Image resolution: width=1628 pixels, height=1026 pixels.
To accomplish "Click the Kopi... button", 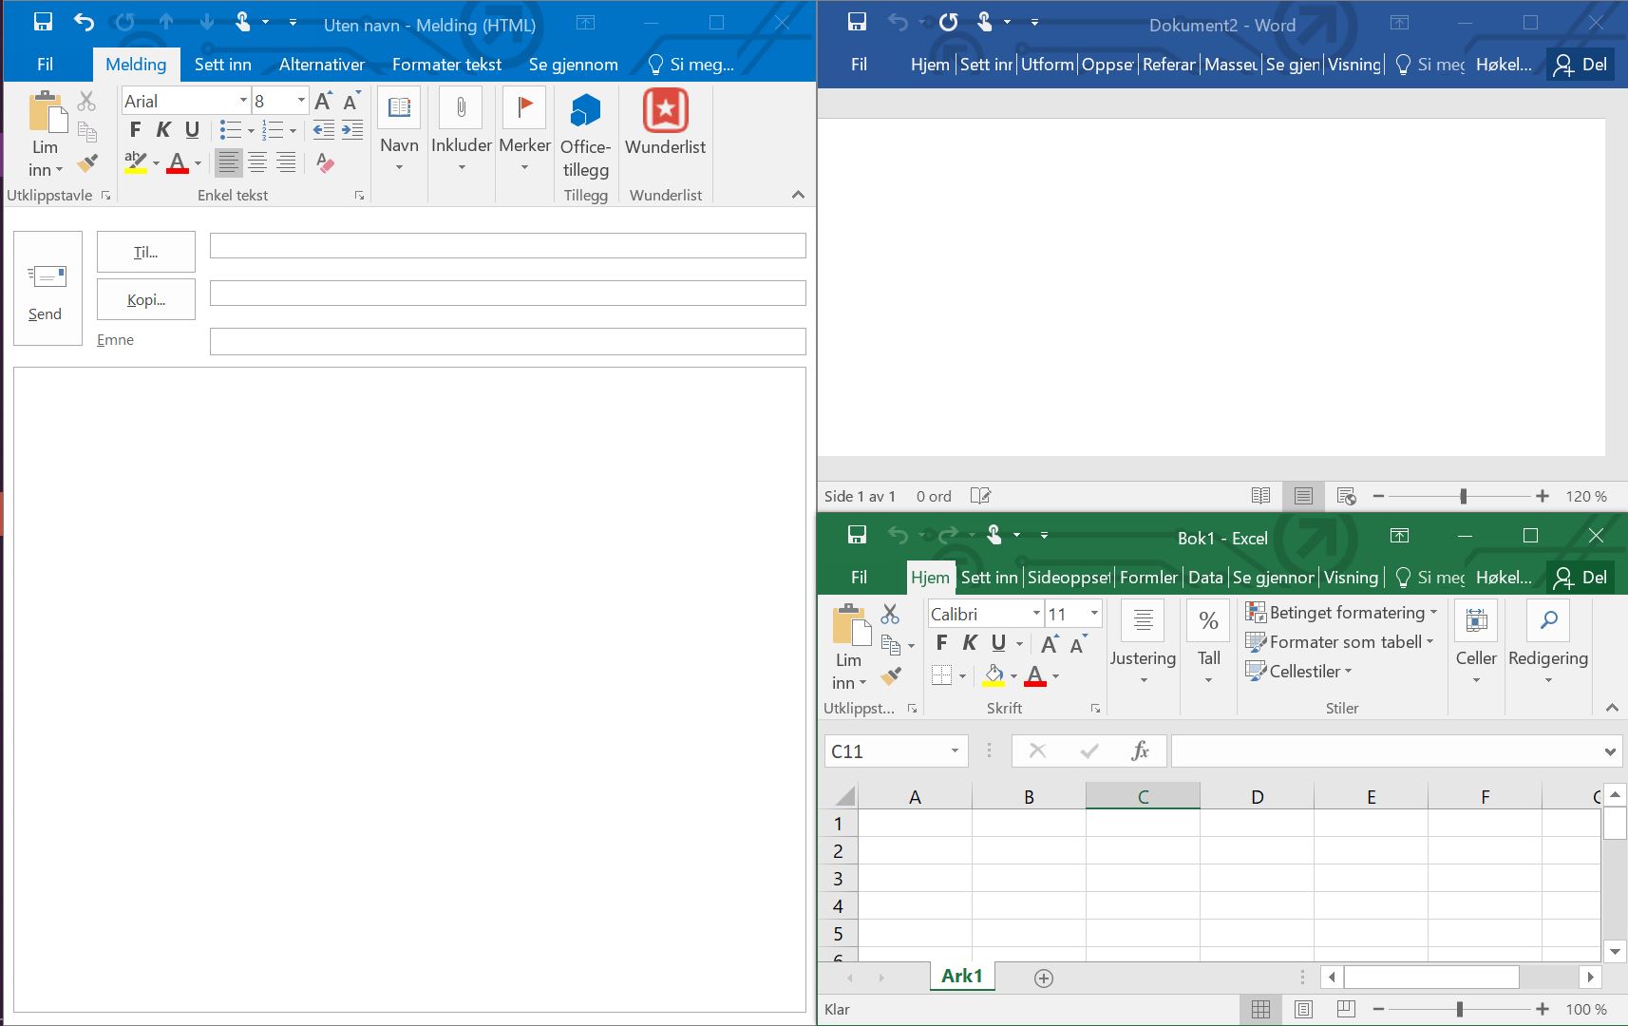I will click(x=146, y=300).
